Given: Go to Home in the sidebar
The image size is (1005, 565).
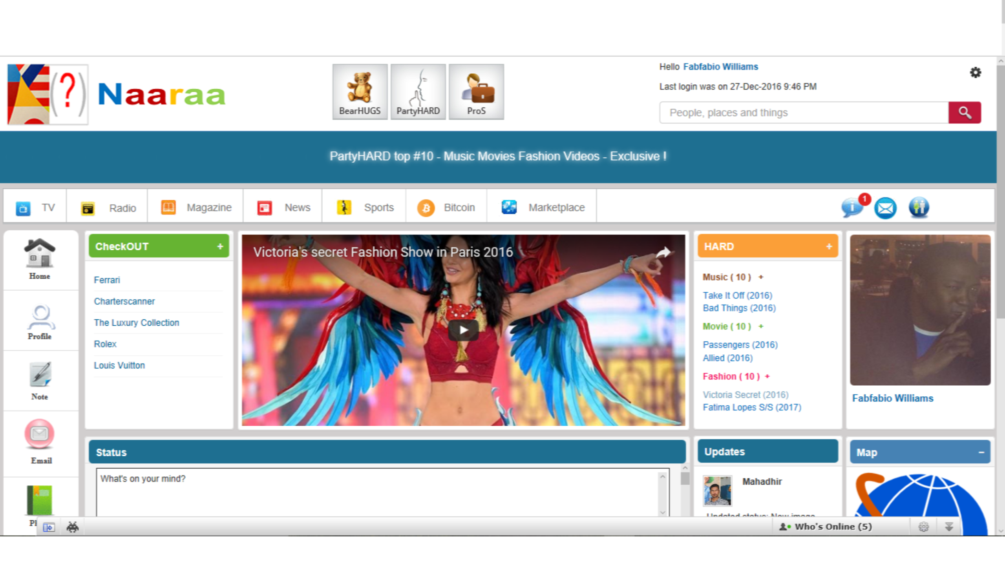Looking at the screenshot, I should 40,259.
